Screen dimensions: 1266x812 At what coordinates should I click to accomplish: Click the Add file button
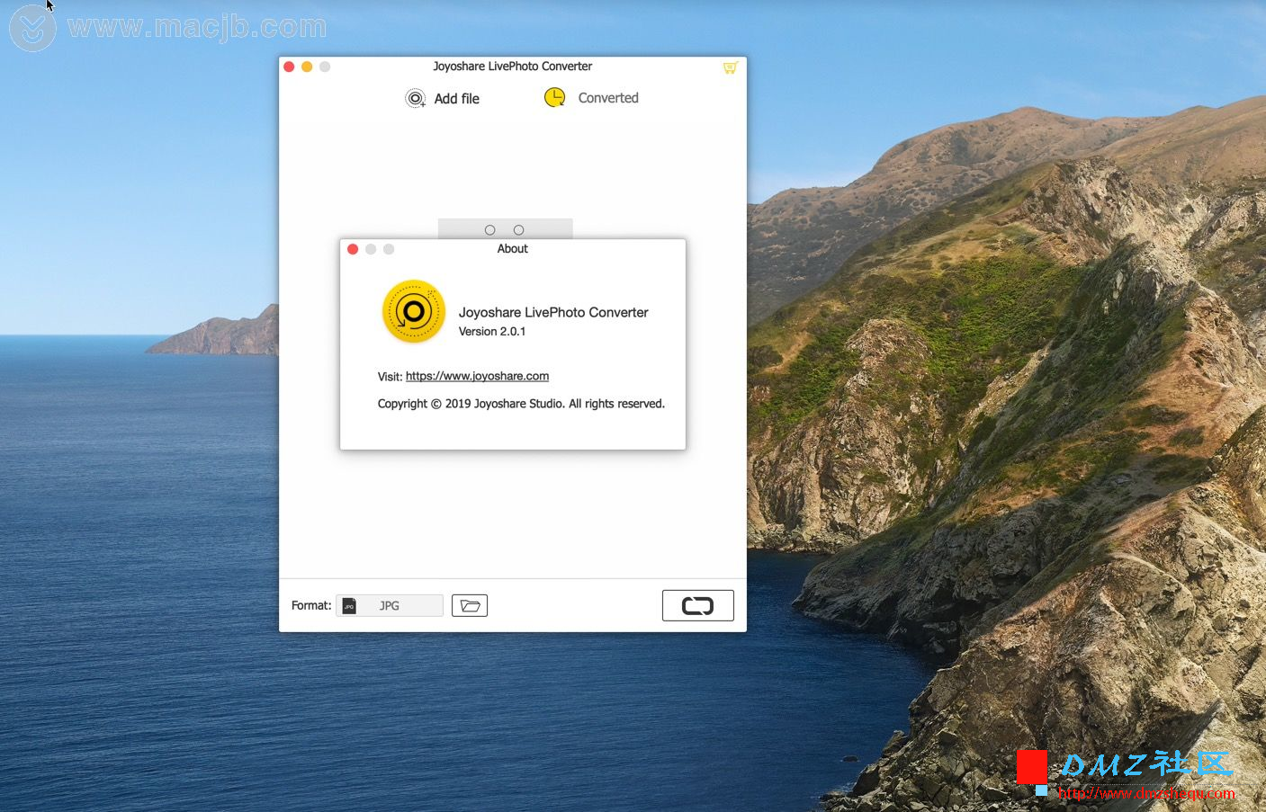(442, 99)
